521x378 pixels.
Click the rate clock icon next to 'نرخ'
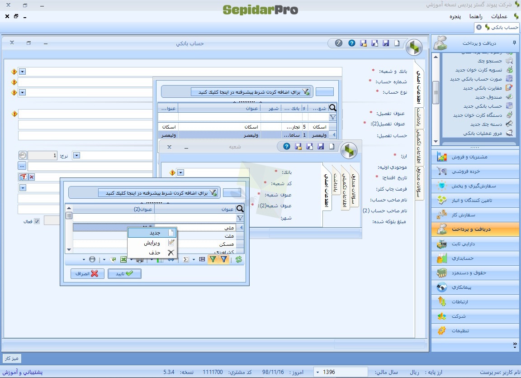tap(23, 155)
